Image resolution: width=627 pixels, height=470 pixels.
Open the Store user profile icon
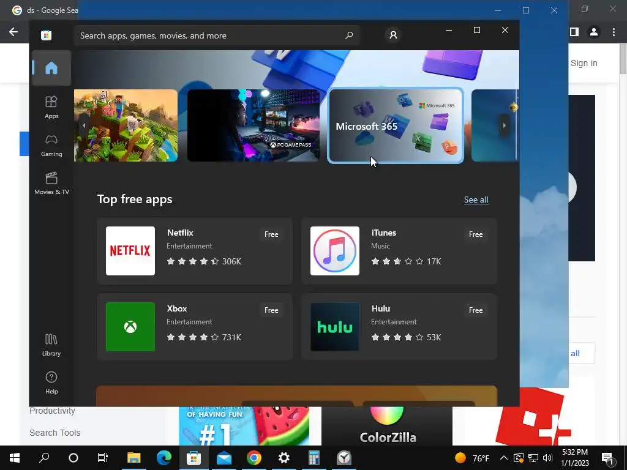click(393, 35)
